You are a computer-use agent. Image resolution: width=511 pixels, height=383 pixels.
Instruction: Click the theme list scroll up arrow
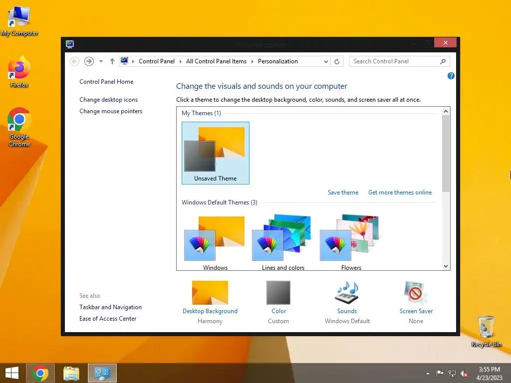(x=446, y=111)
